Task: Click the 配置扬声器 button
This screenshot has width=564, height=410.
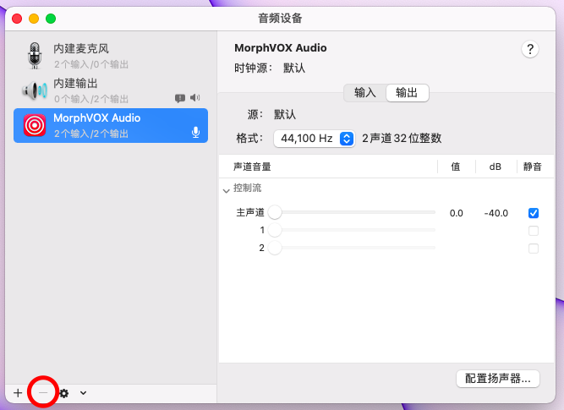Action: [x=497, y=379]
